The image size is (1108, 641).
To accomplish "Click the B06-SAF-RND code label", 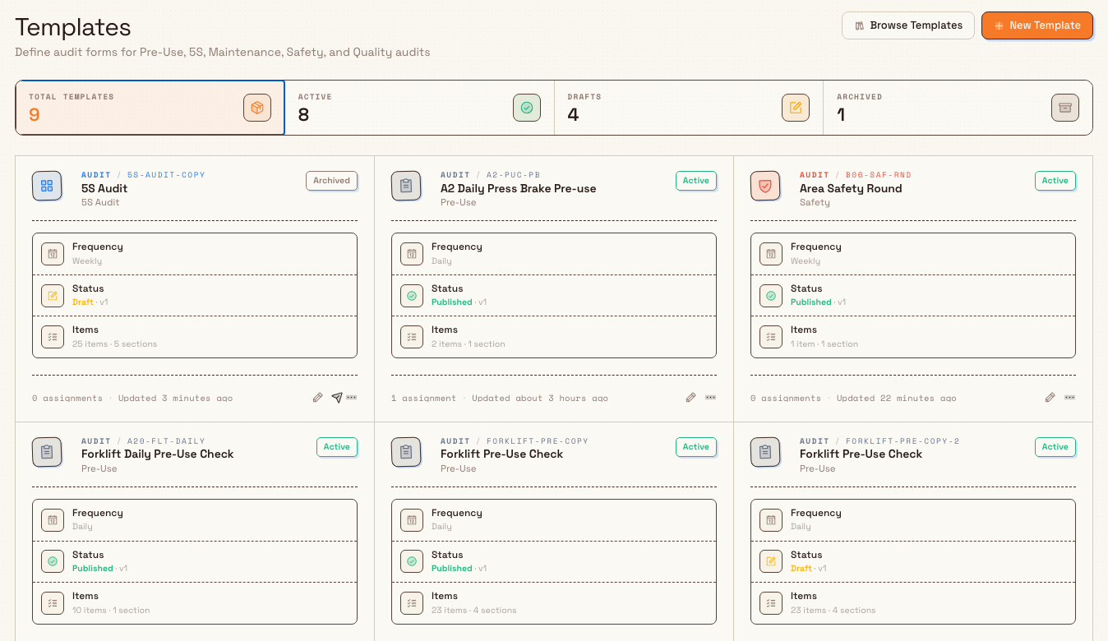I will pos(878,175).
